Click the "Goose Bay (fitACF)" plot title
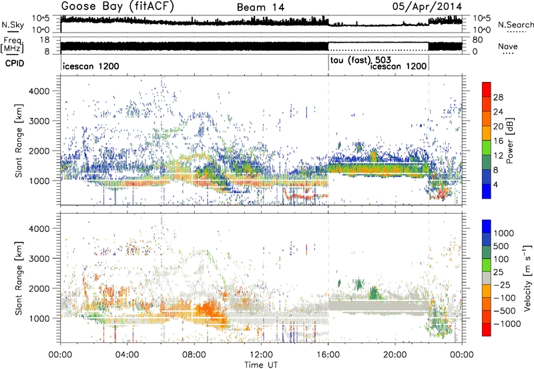The image size is (534, 369). (x=117, y=7)
